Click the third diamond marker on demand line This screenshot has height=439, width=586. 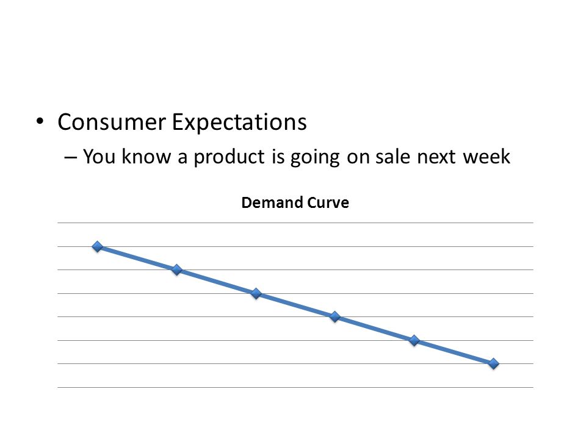[256, 293]
